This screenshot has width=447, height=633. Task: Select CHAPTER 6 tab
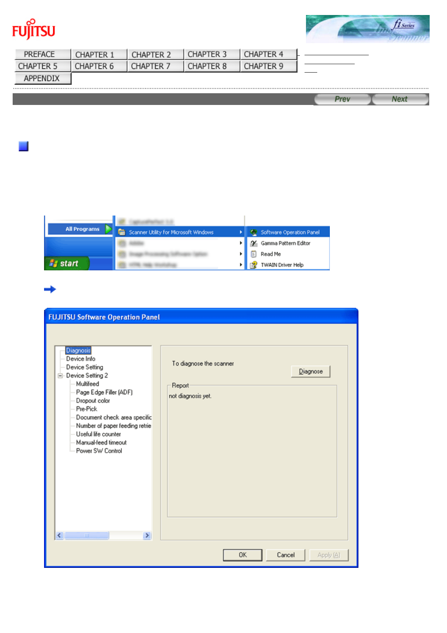pyautogui.click(x=99, y=66)
